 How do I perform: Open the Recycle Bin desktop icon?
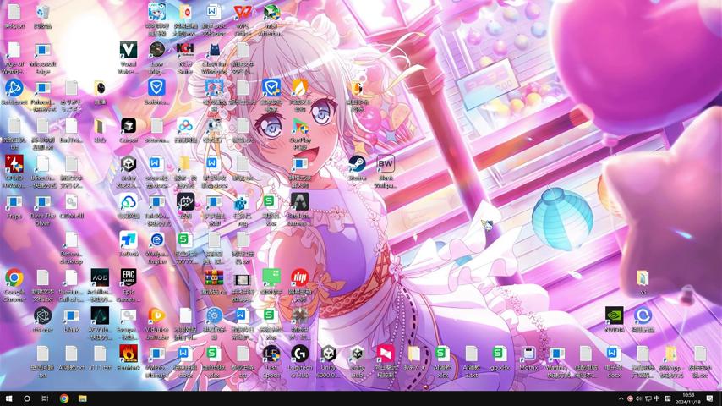coord(42,13)
